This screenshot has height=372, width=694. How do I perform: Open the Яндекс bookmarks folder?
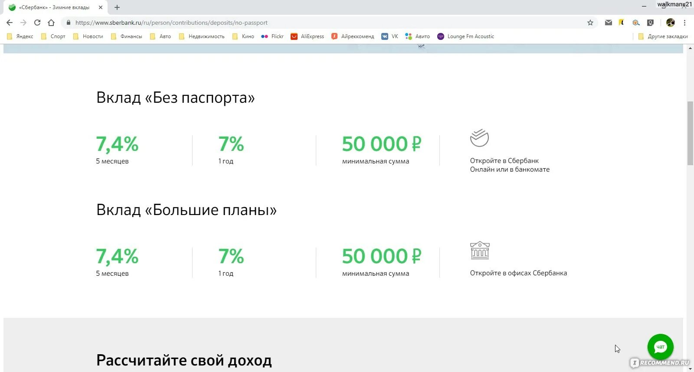point(20,36)
